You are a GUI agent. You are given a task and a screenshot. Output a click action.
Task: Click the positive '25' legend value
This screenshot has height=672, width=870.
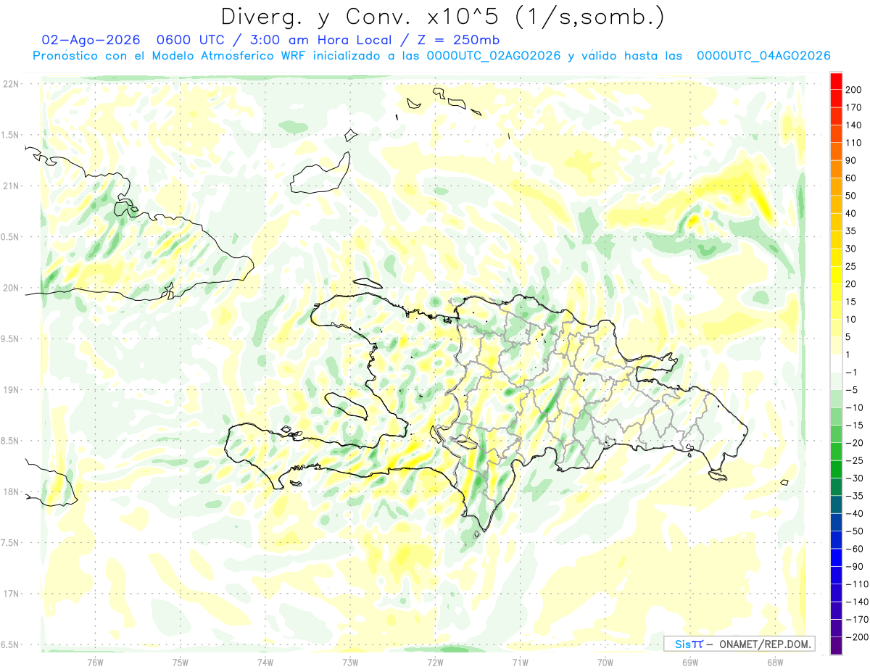pyautogui.click(x=850, y=266)
